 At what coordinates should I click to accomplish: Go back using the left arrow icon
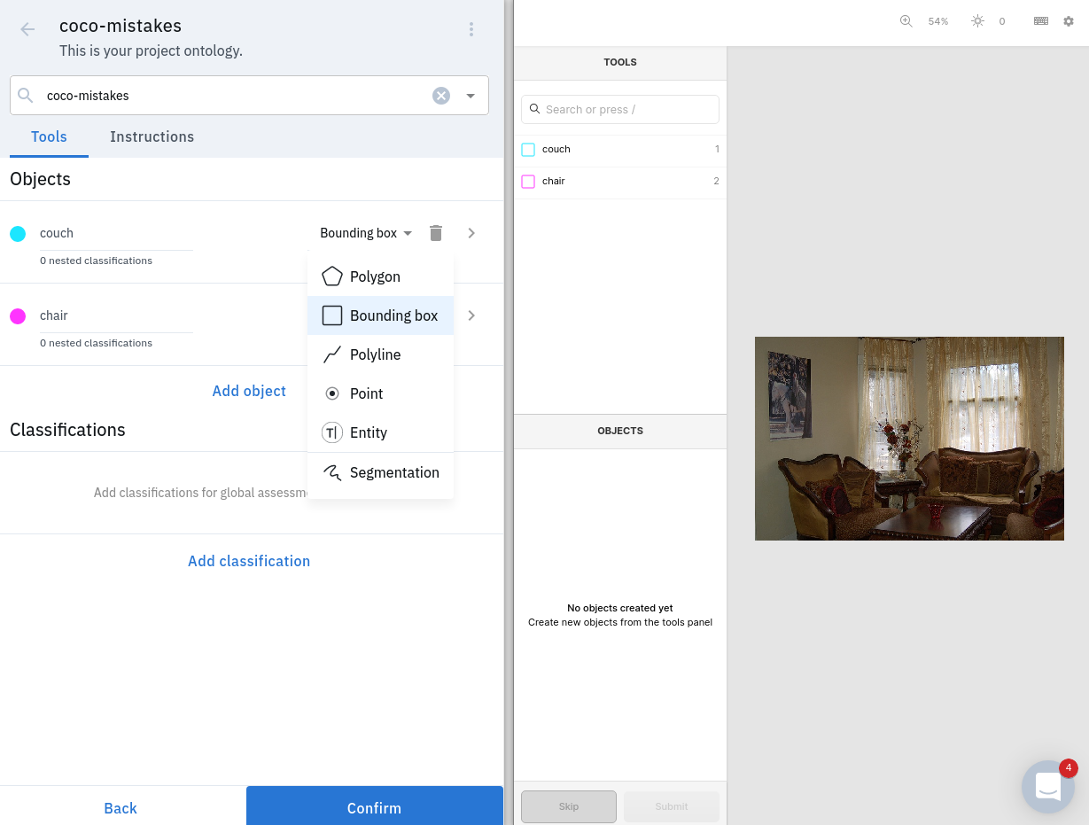[27, 29]
